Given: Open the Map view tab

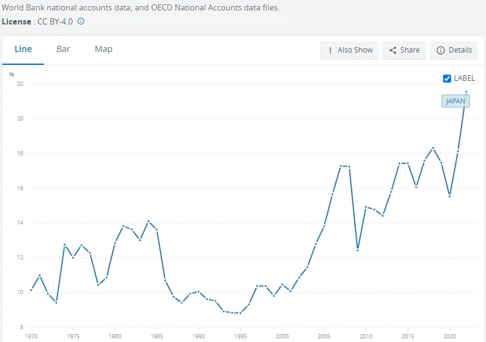Looking at the screenshot, I should click(x=104, y=49).
